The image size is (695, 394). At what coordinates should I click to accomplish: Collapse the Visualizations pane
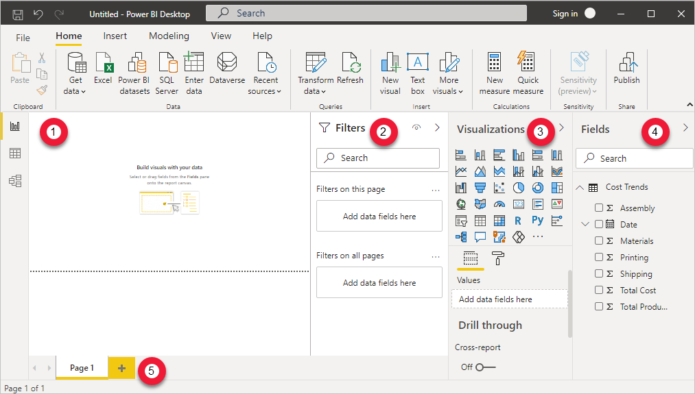pos(562,127)
